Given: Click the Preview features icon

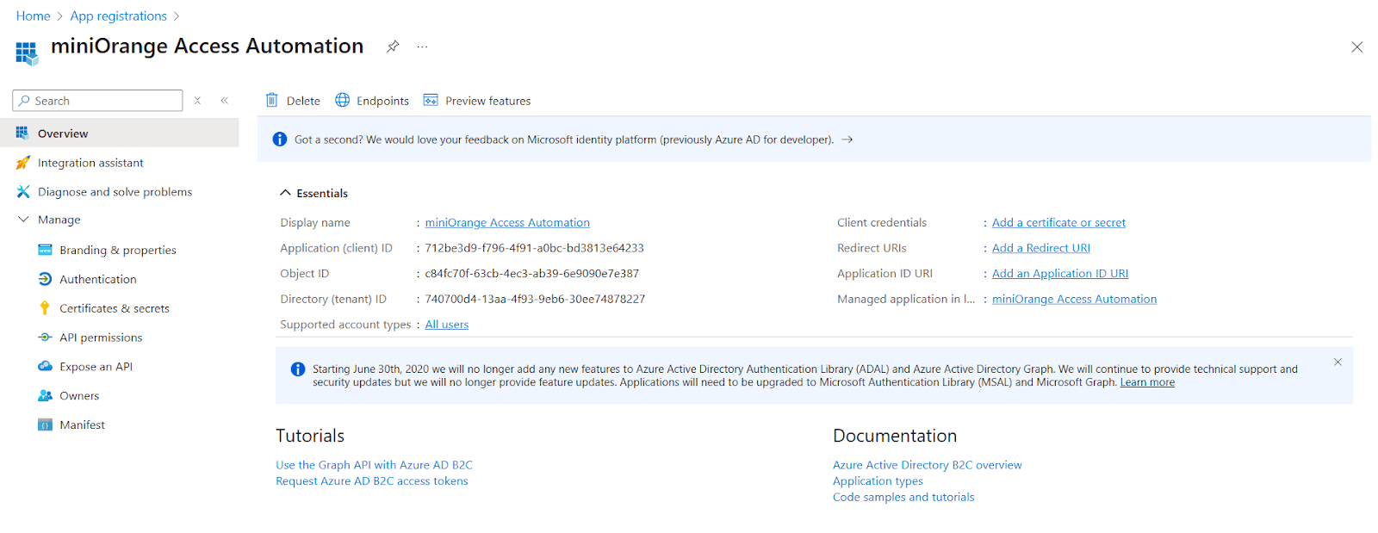Looking at the screenshot, I should 431,100.
